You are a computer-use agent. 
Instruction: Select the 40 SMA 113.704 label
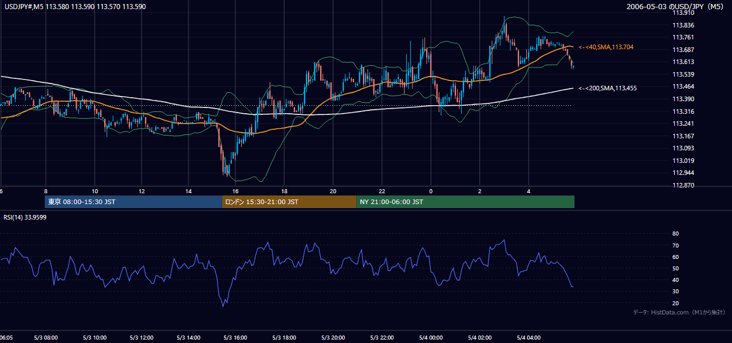[x=606, y=47]
